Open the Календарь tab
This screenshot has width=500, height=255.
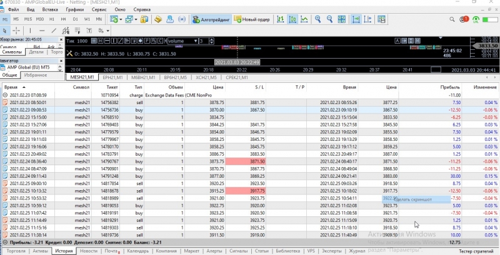[x=137, y=251]
